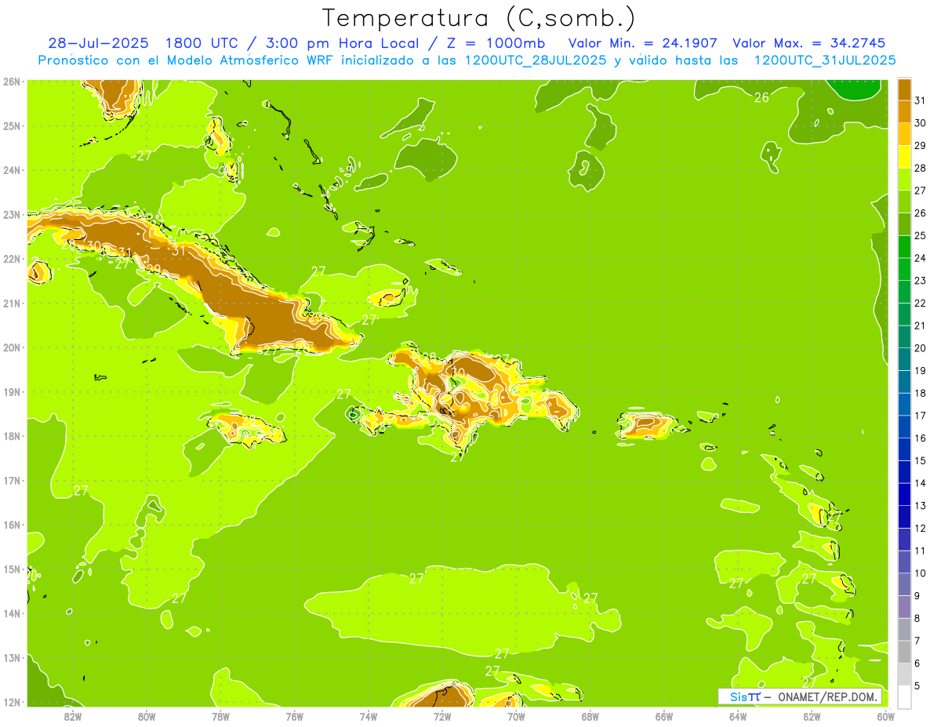Click the "Z = 1000mb" level text
The image size is (941, 727).
[x=496, y=42]
